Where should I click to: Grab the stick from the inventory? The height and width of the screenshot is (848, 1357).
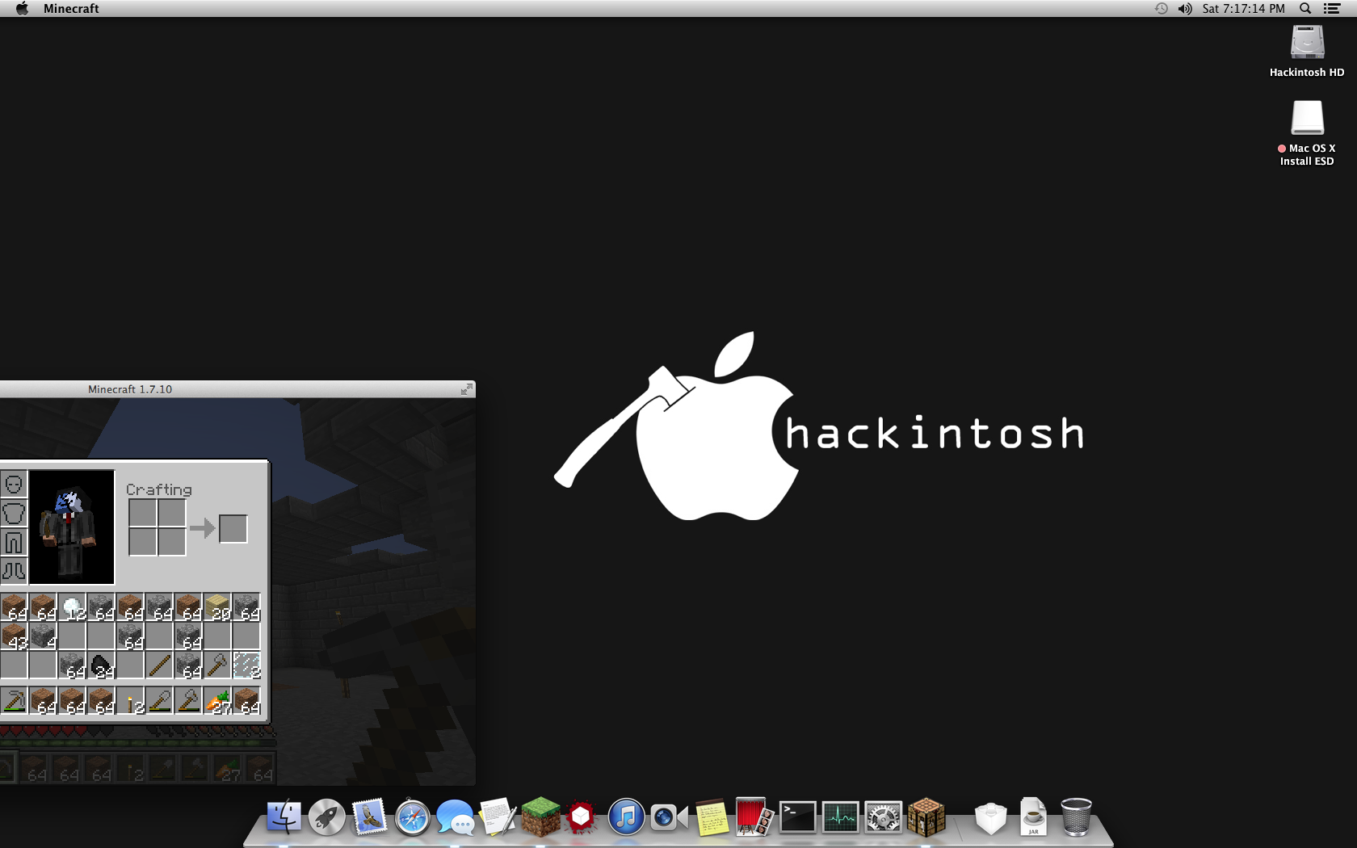(x=159, y=665)
